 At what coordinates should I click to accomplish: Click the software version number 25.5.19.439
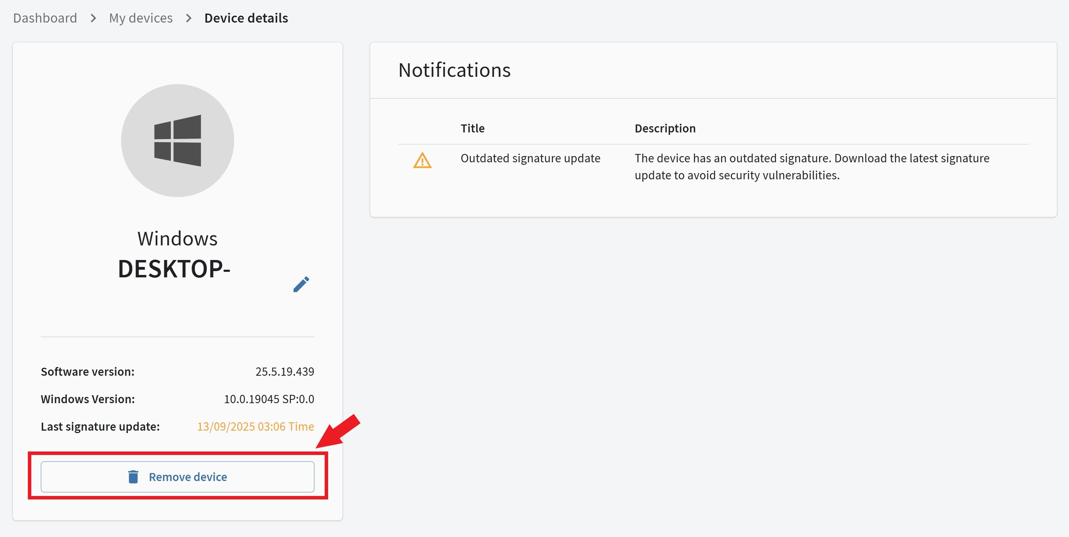pyautogui.click(x=285, y=372)
